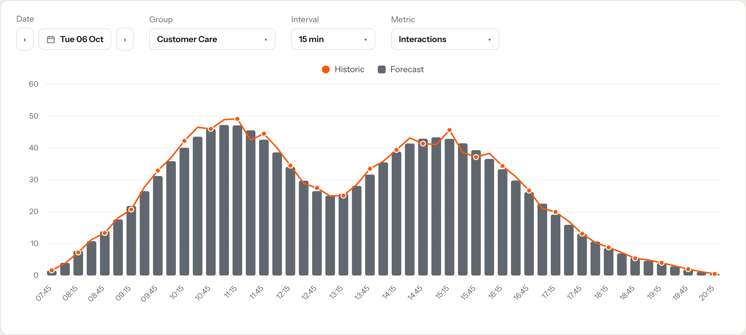The height and width of the screenshot is (335, 746).
Task: Select the Historic peak point at 11:15
Action: pos(237,119)
